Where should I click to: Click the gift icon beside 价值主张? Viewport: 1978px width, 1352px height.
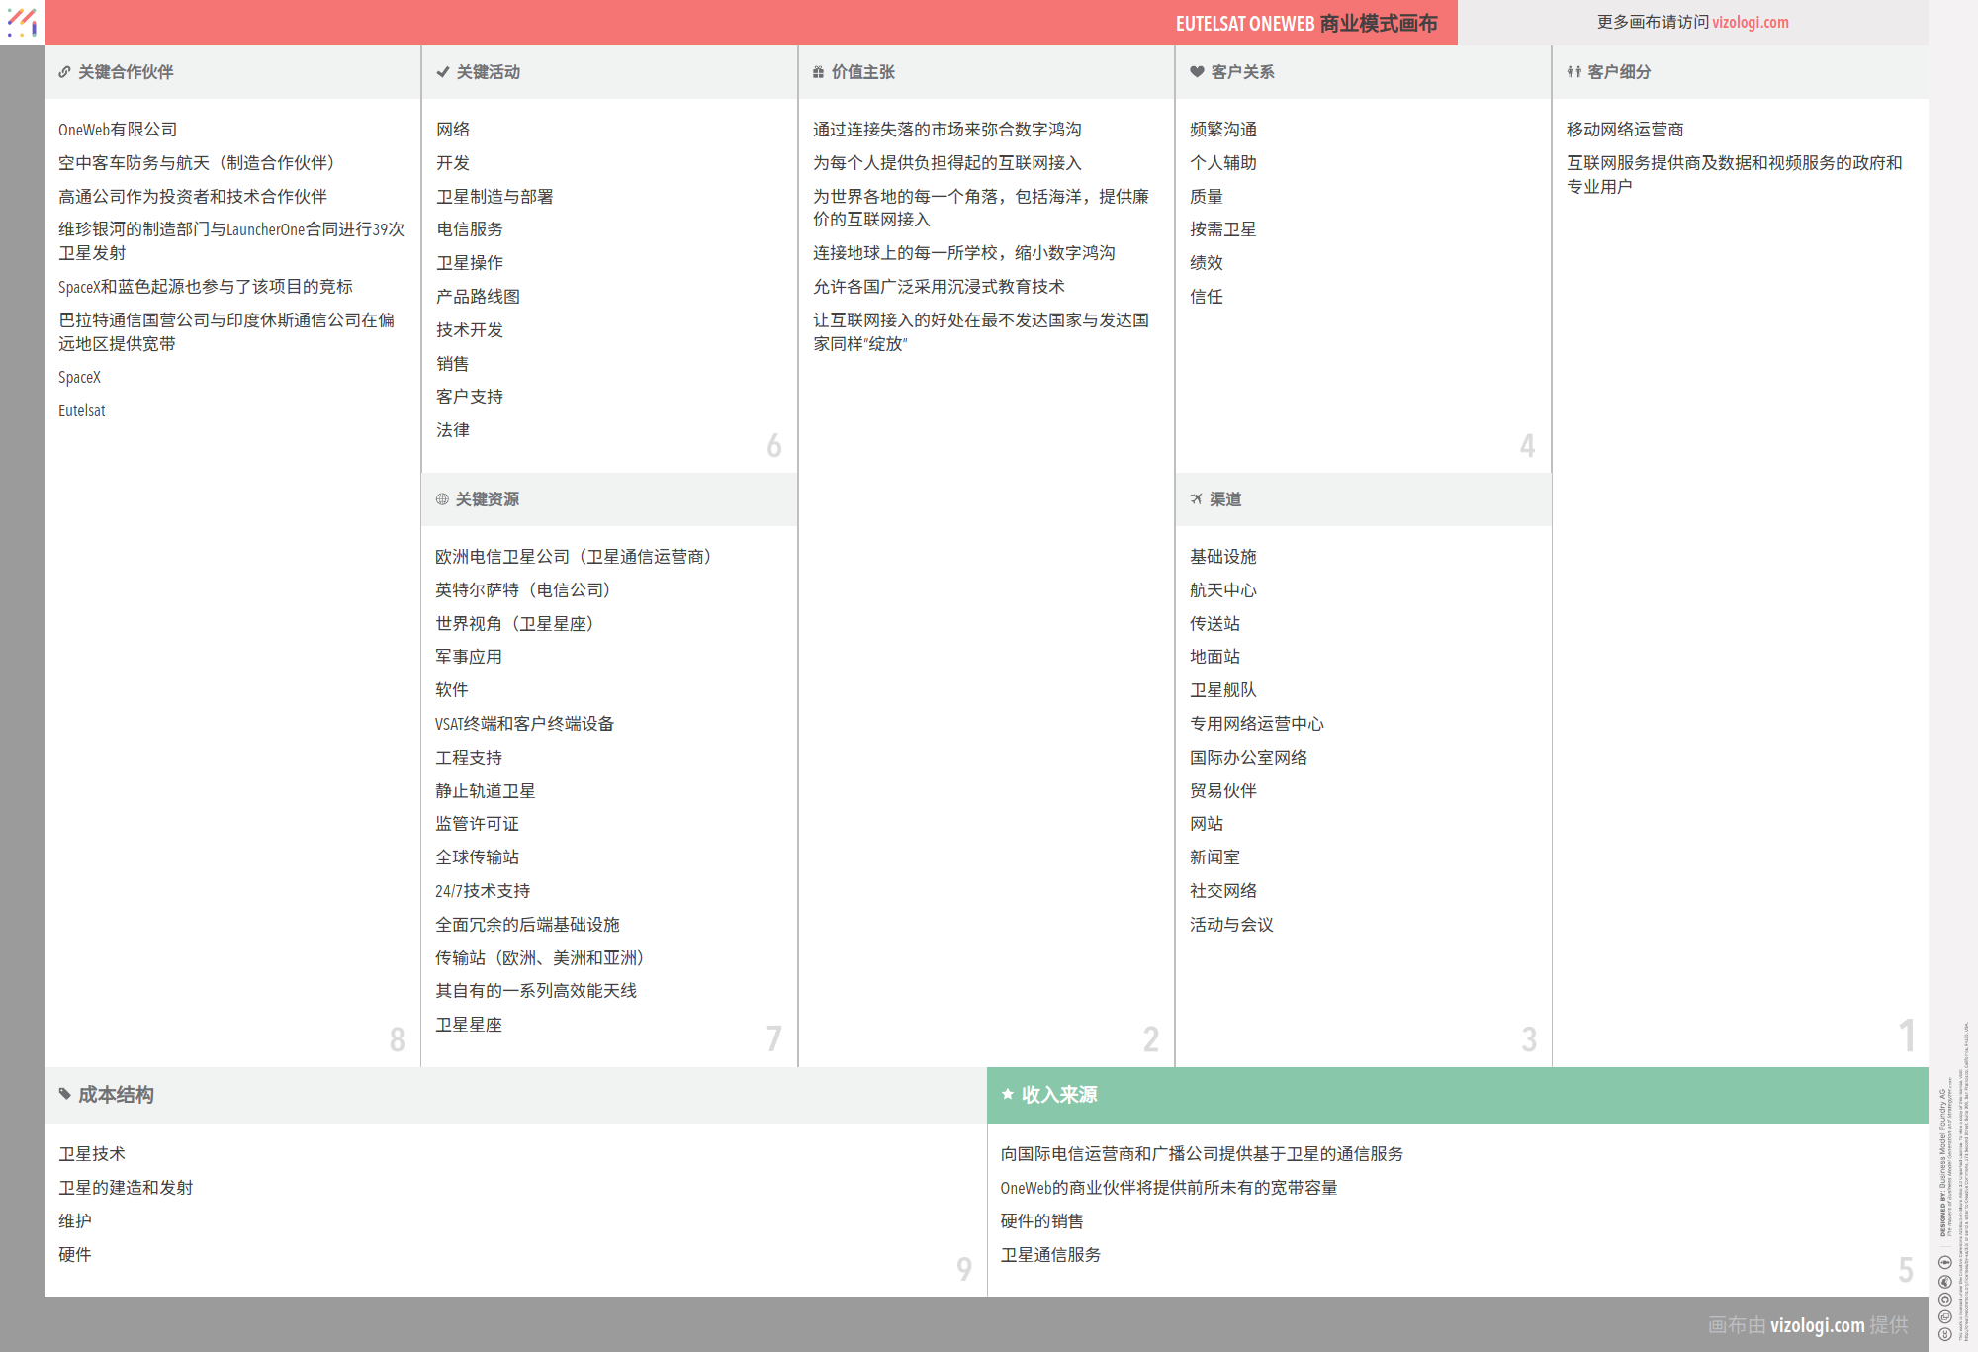click(818, 72)
